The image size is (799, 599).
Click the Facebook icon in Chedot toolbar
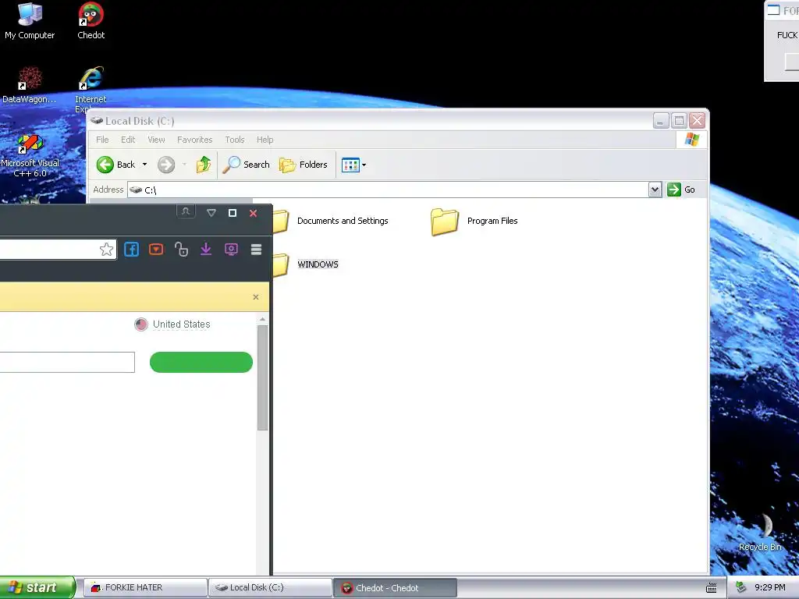pos(131,249)
